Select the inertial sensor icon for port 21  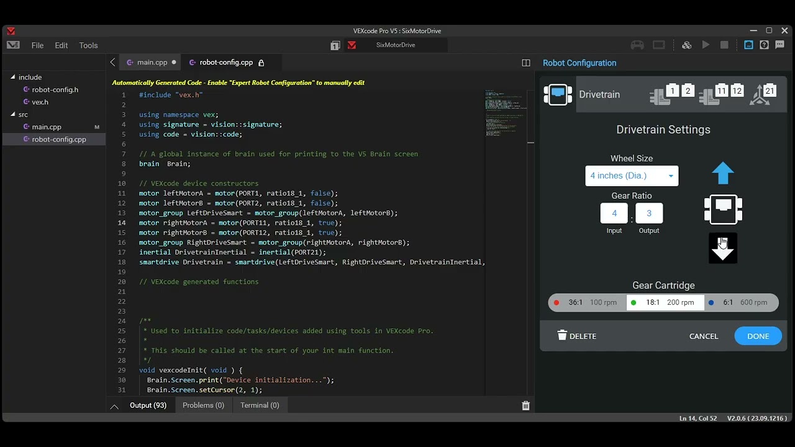pyautogui.click(x=763, y=94)
